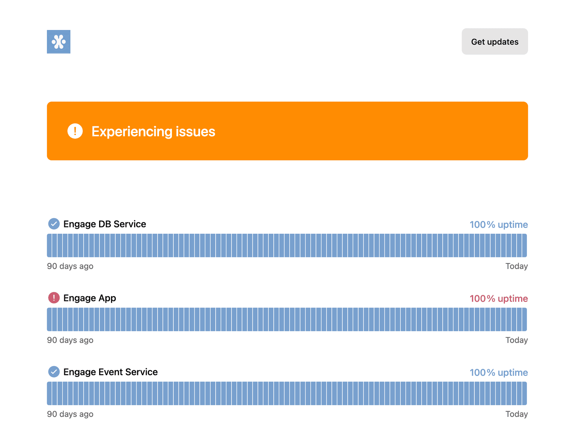This screenshot has width=575, height=424.
Task: Click 'Today' label under Engage Event Service
Action: tap(517, 414)
